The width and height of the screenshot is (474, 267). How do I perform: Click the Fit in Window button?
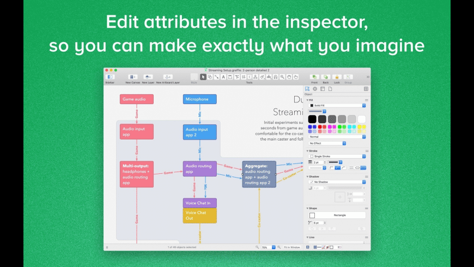tap(291, 247)
